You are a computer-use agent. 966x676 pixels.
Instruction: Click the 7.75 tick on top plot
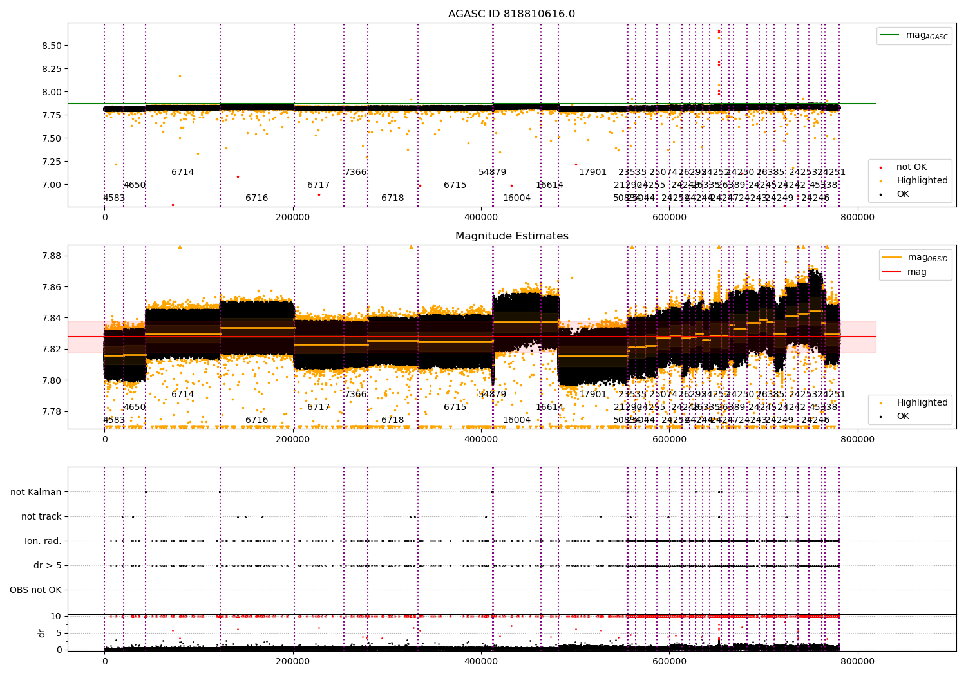click(x=52, y=115)
